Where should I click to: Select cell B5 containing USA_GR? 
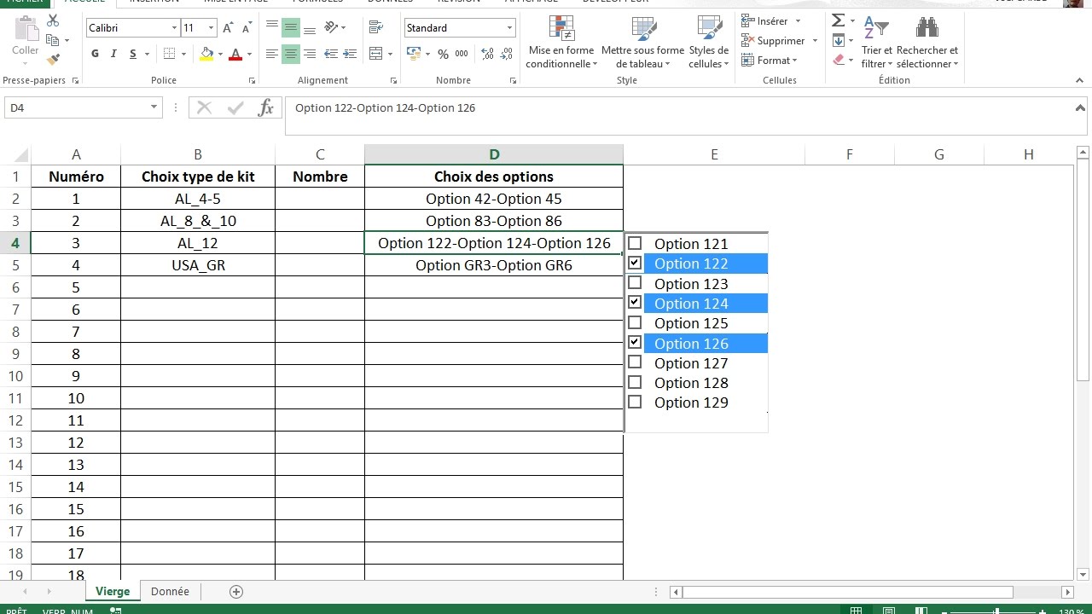coord(198,265)
